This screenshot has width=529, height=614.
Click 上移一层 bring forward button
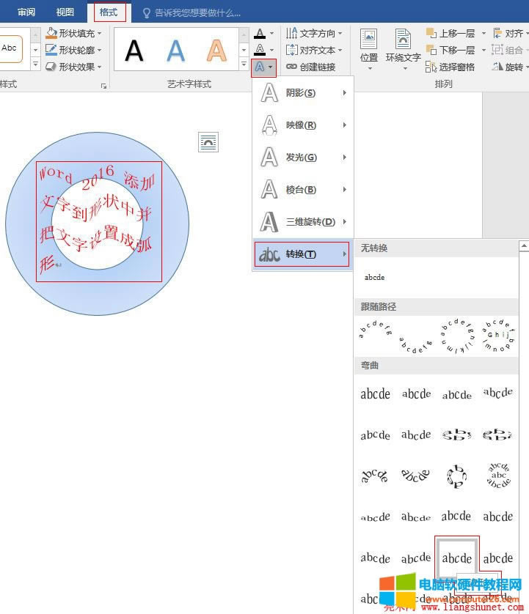pyautogui.click(x=450, y=33)
